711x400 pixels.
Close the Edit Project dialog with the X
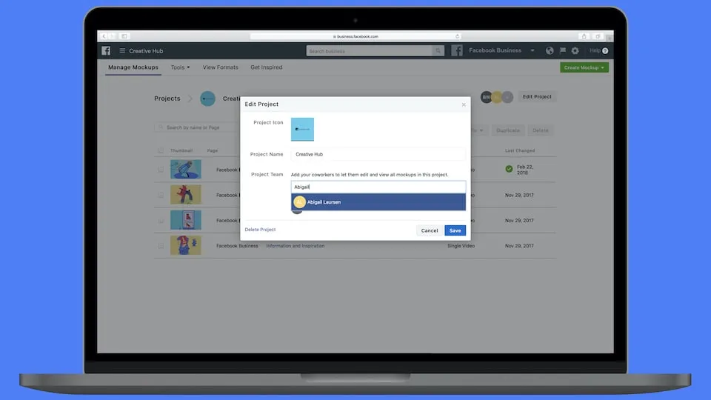464,104
